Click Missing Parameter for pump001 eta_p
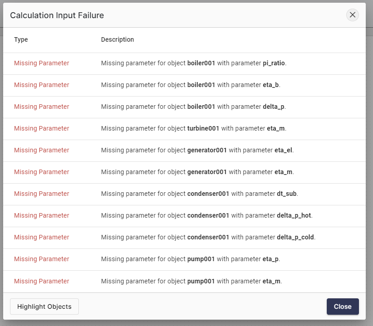The image size is (373, 326). [x=42, y=259]
